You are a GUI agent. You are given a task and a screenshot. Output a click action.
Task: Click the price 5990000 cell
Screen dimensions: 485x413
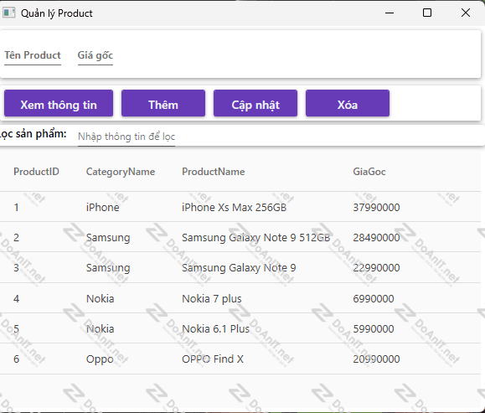(374, 329)
